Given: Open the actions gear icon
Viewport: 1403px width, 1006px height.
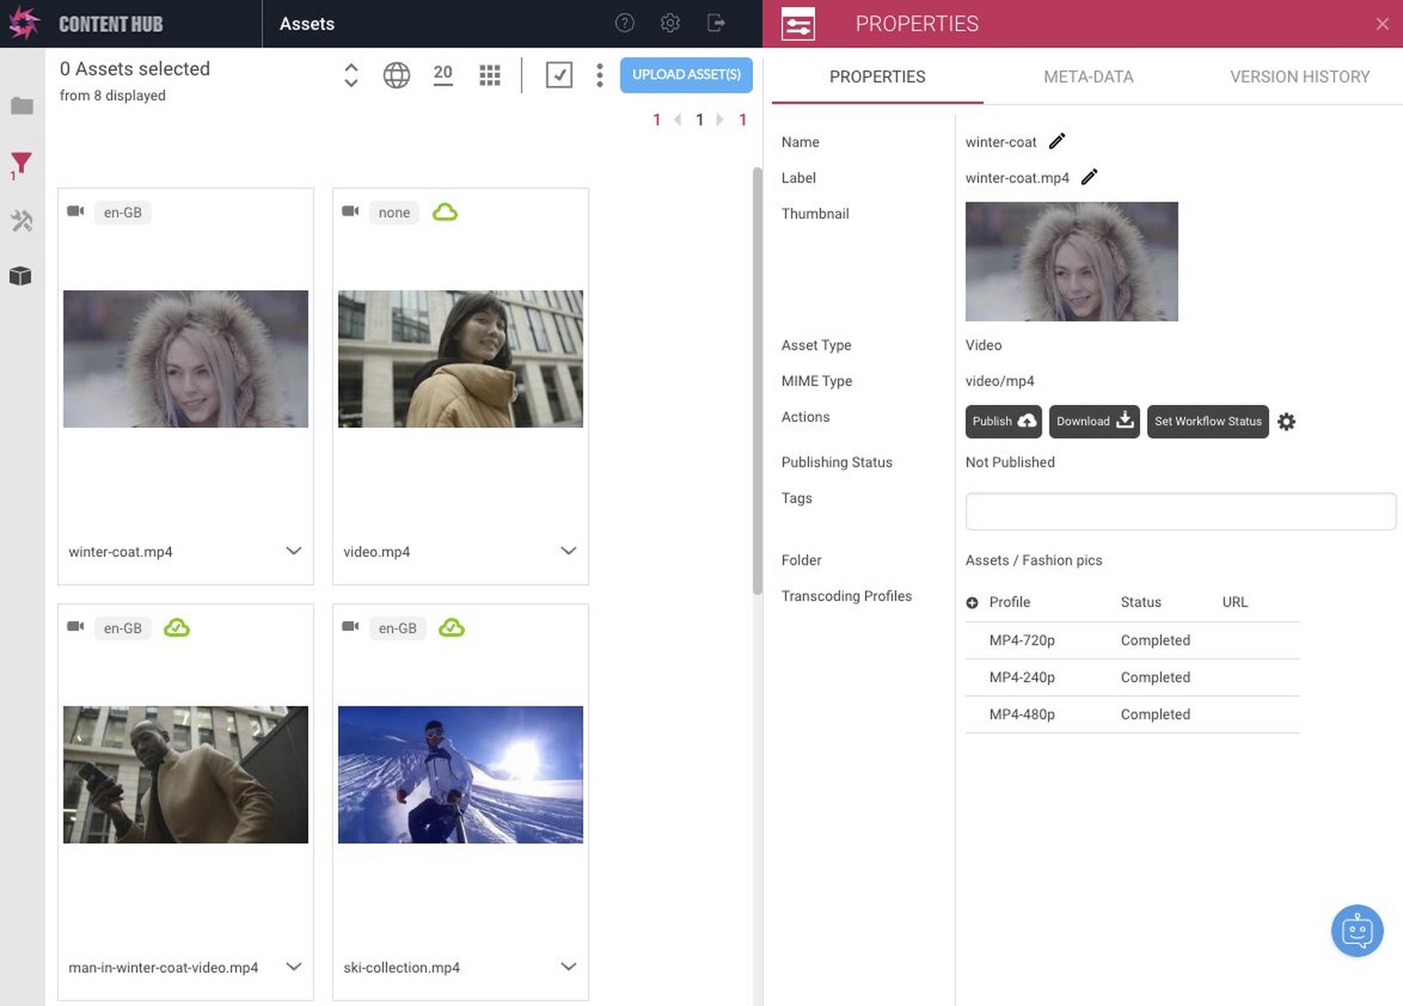Looking at the screenshot, I should coord(1286,421).
